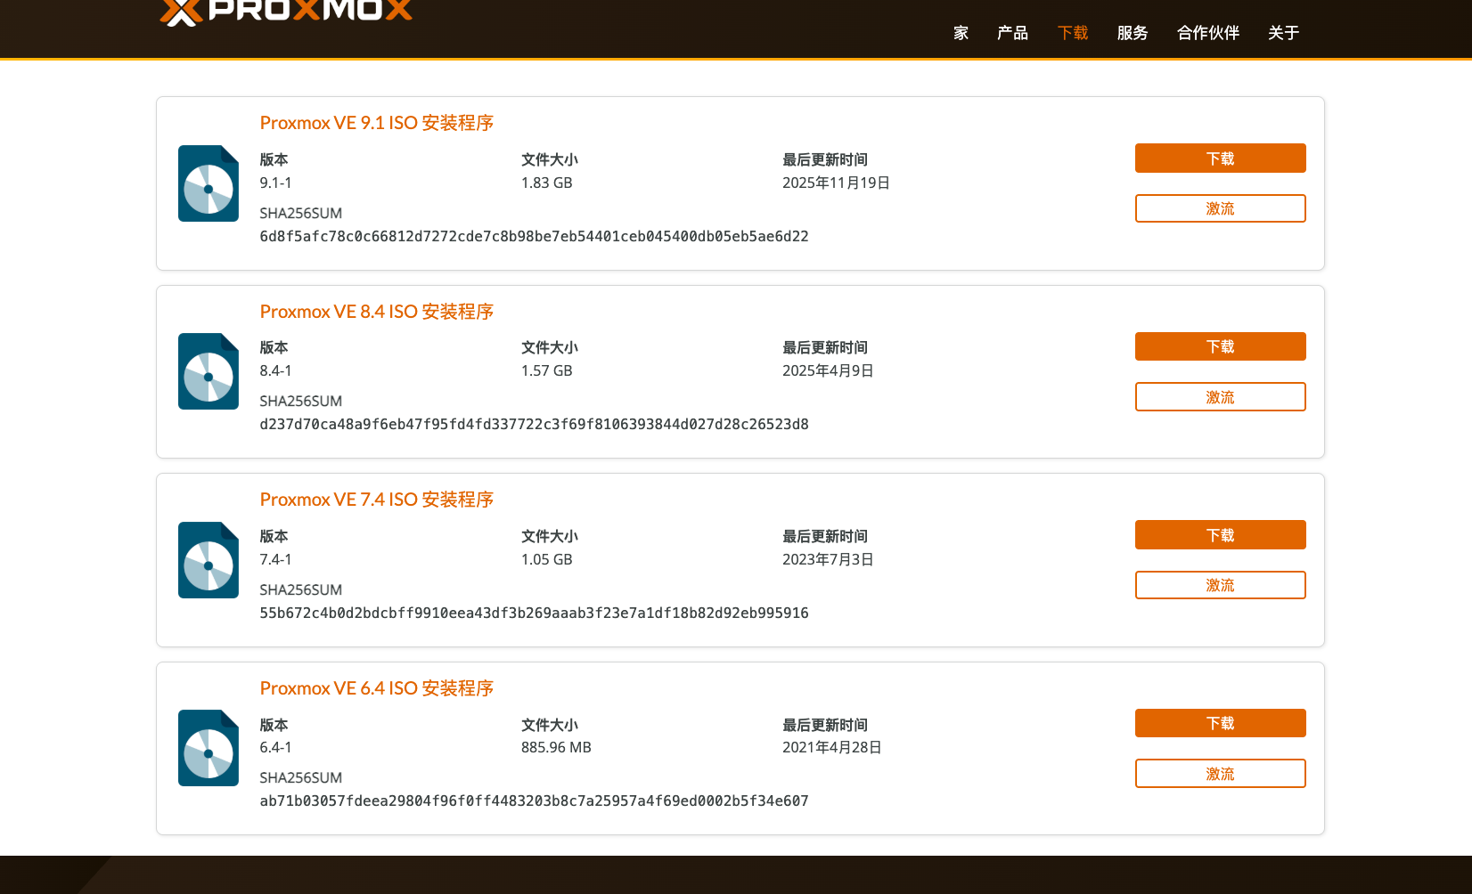Viewport: 1472px width, 894px height.
Task: Go to the 合作伙伴 navigation item
Action: [1208, 33]
